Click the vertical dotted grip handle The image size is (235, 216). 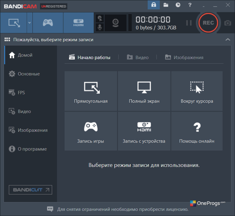click(x=130, y=23)
